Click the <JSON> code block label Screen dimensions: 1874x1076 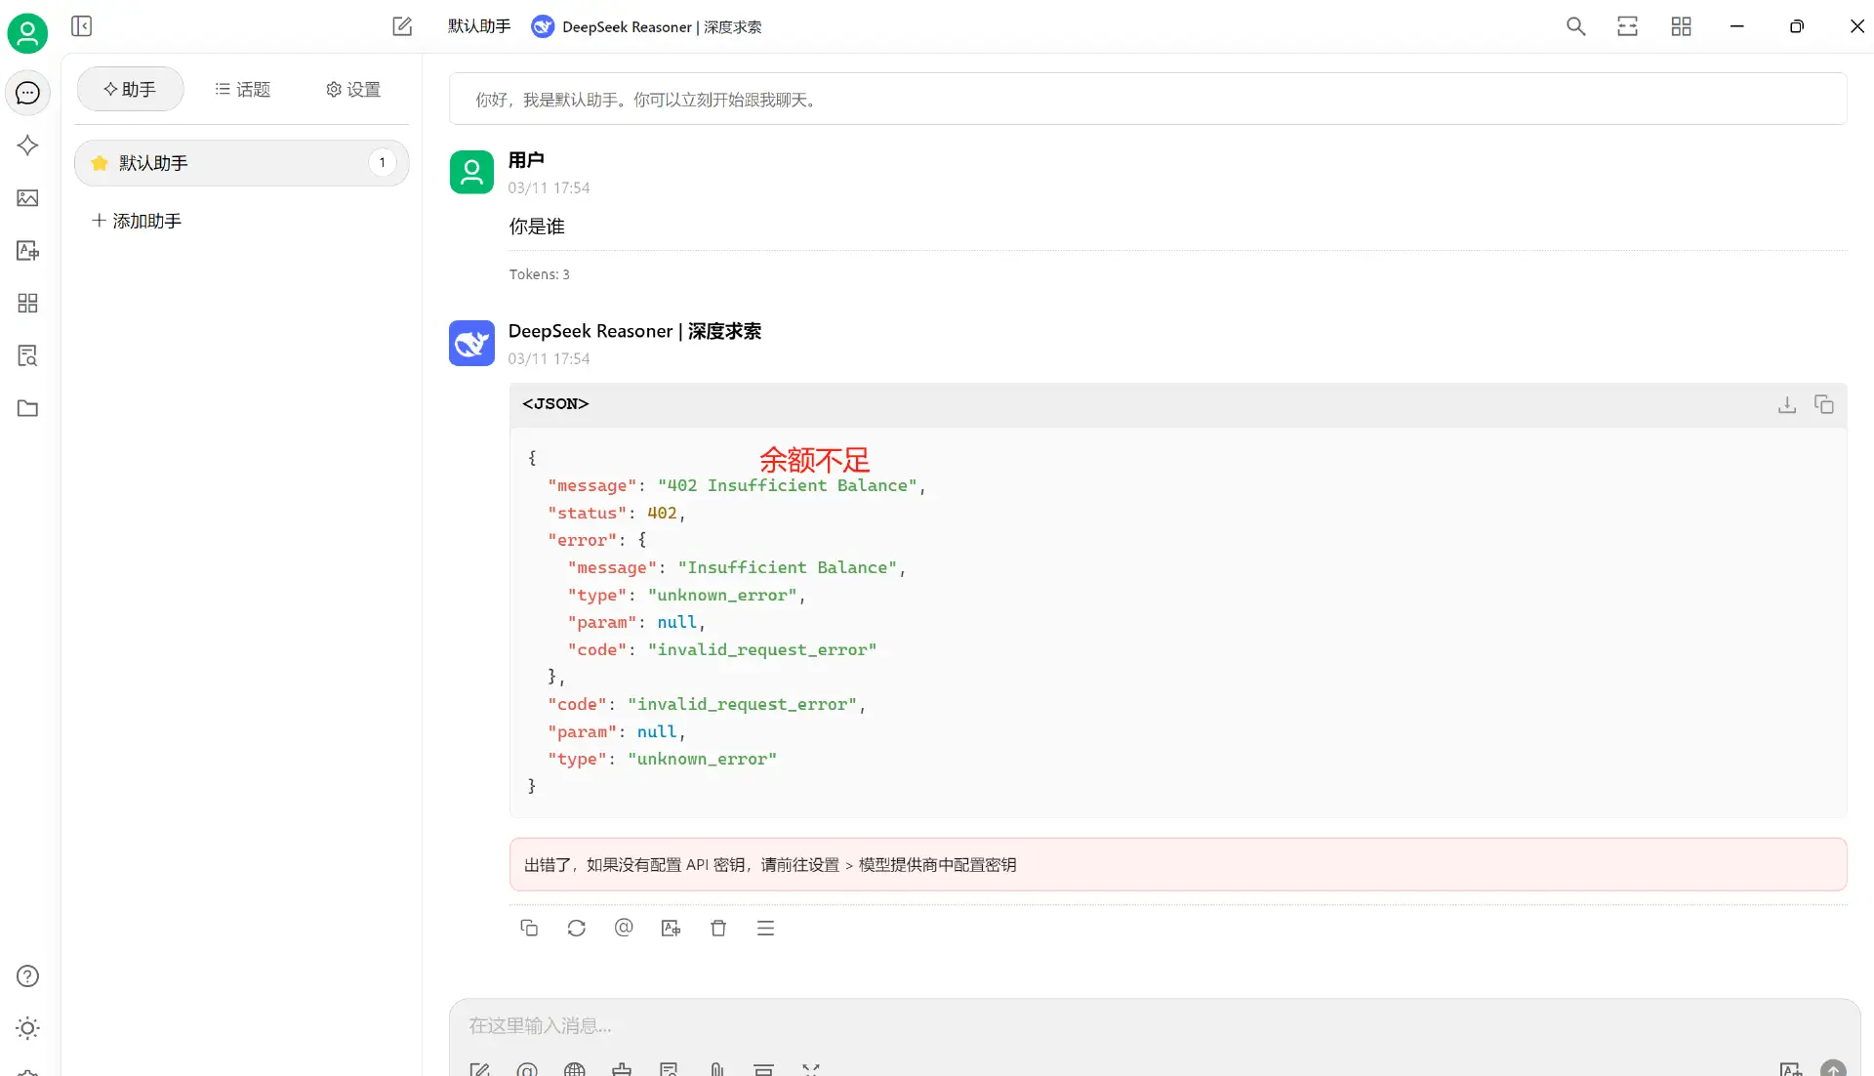click(555, 403)
